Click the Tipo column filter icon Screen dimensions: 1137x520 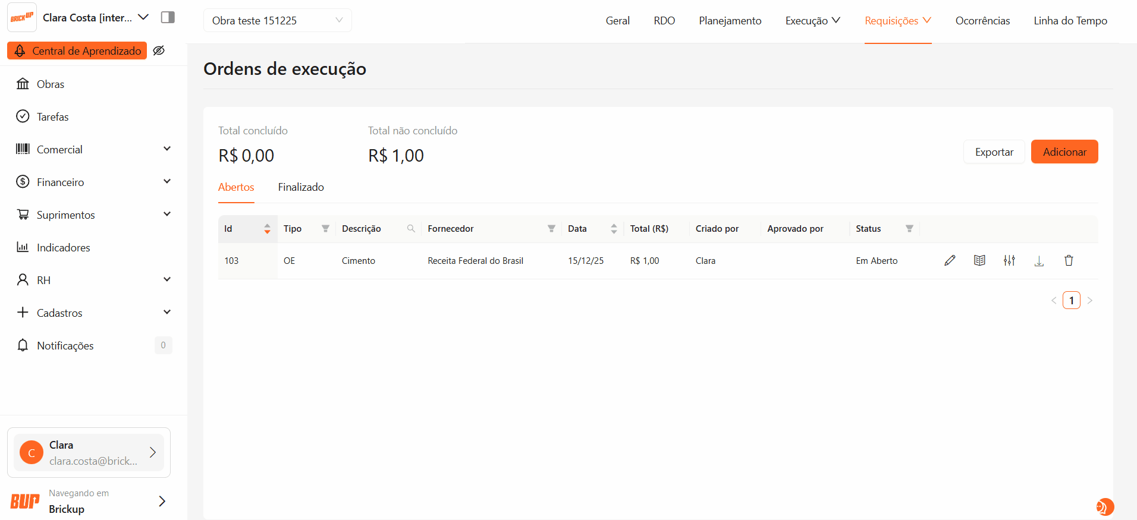click(x=325, y=229)
